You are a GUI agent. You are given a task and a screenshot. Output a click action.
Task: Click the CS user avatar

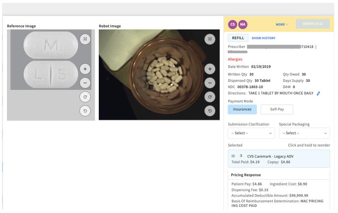233,24
